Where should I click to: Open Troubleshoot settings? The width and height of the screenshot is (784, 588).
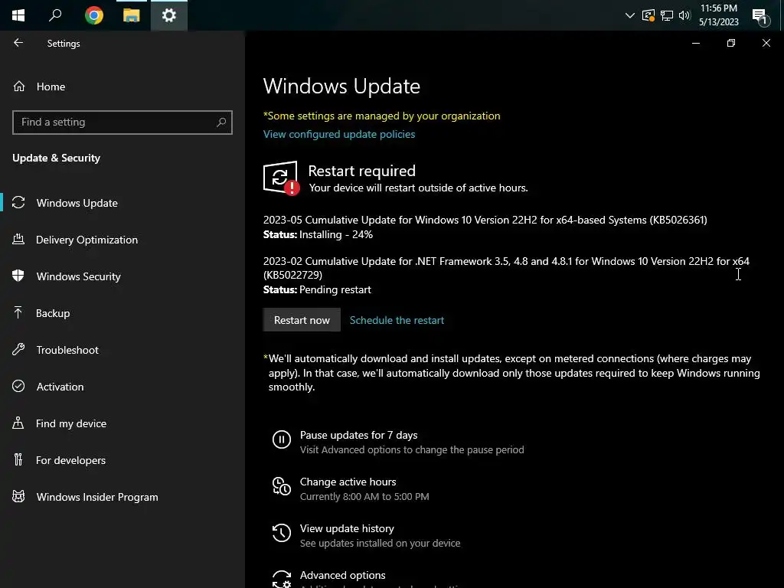(x=67, y=350)
